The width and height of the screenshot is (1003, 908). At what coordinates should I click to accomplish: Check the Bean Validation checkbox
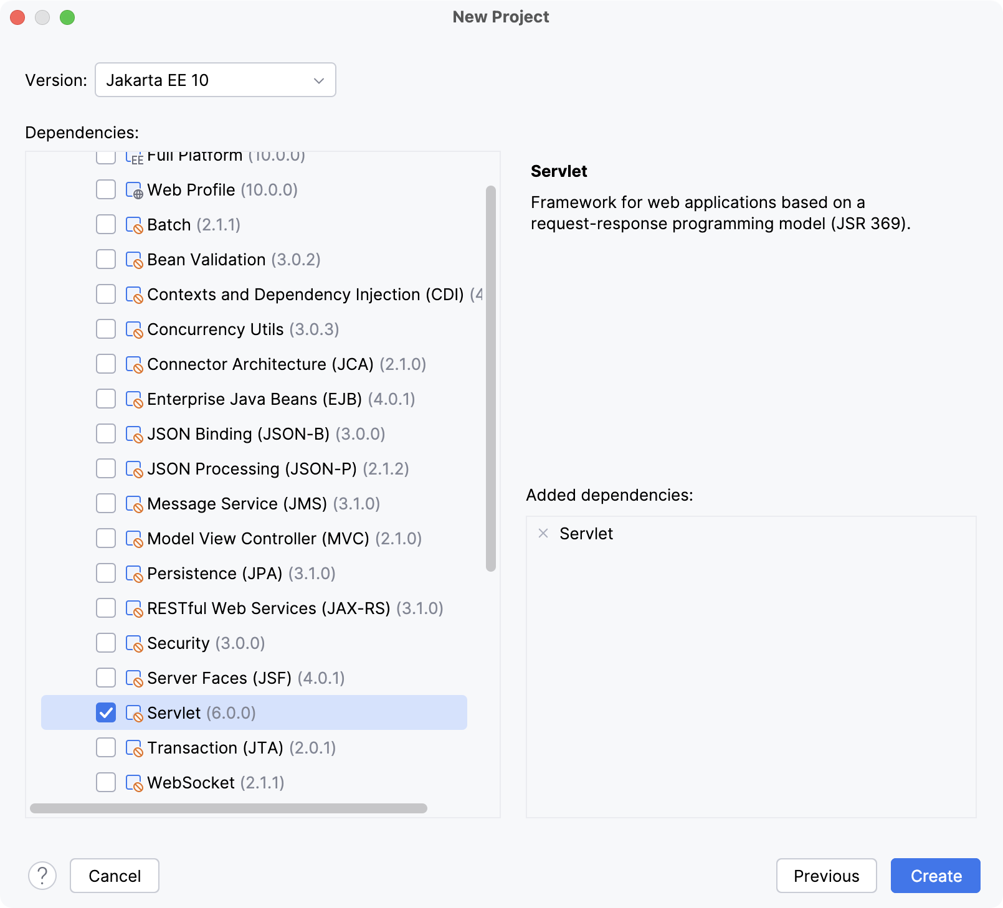click(105, 259)
